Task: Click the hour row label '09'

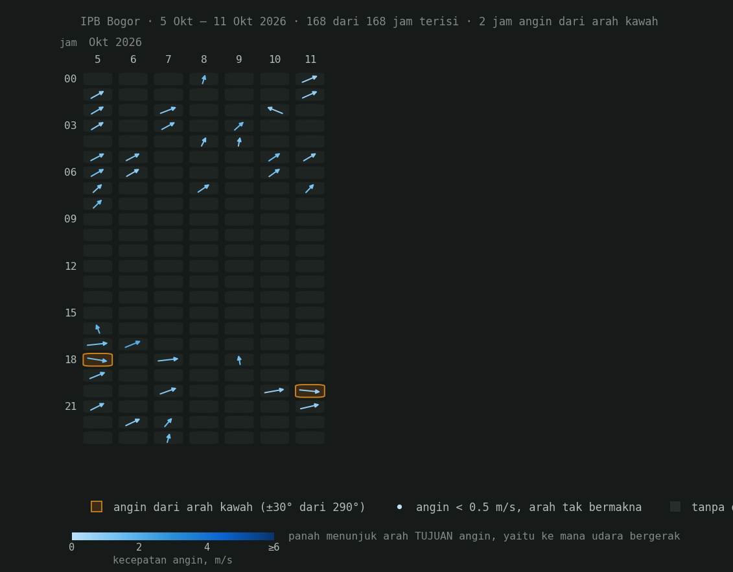Action: [71, 219]
